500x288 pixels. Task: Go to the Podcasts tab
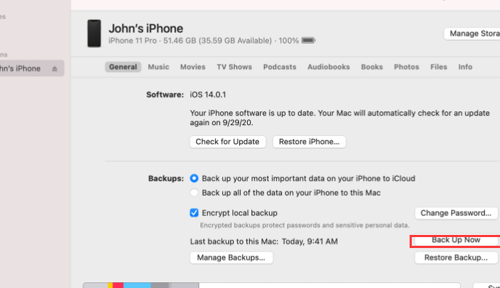(x=280, y=67)
